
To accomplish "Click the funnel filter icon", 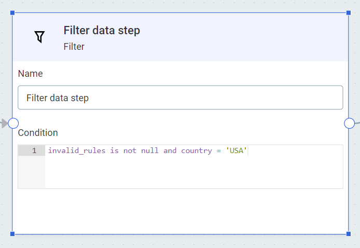I will point(39,37).
